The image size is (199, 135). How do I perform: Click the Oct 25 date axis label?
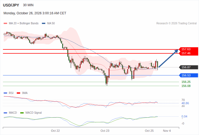click(149, 131)
